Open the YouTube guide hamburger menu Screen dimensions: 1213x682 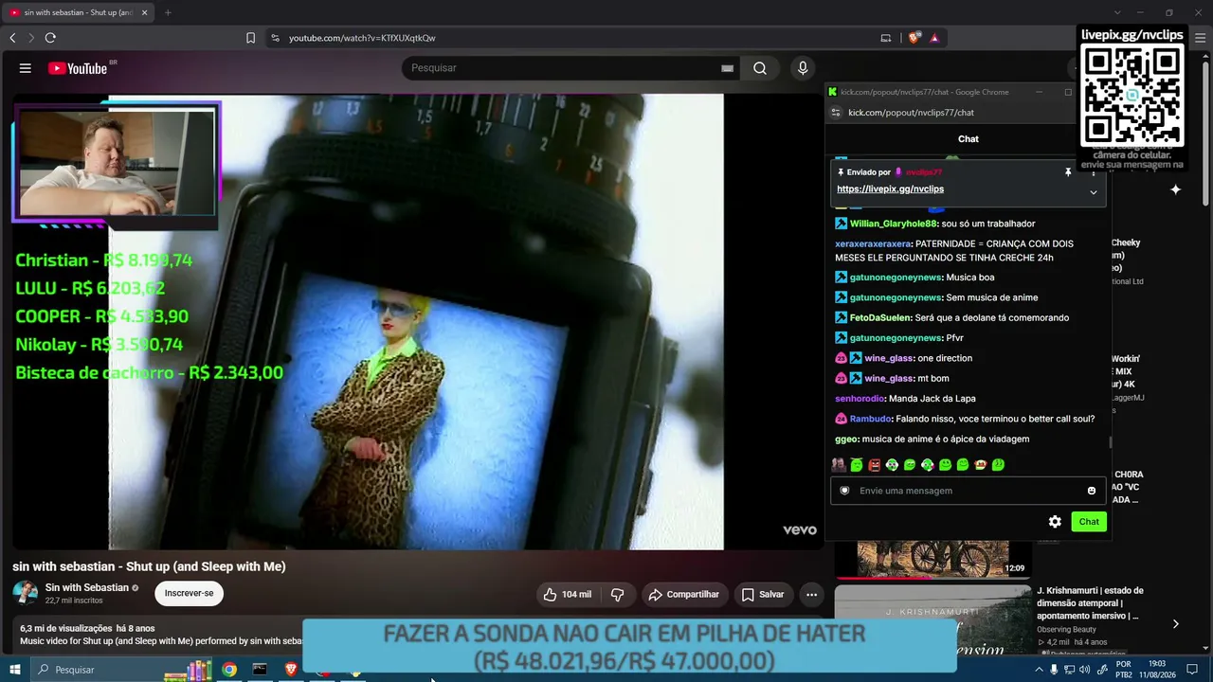[x=26, y=68]
